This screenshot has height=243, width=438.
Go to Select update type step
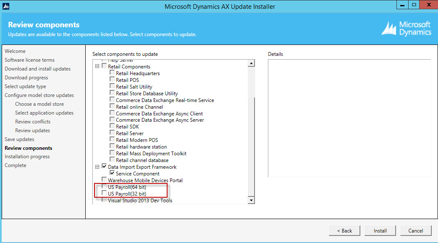25,86
